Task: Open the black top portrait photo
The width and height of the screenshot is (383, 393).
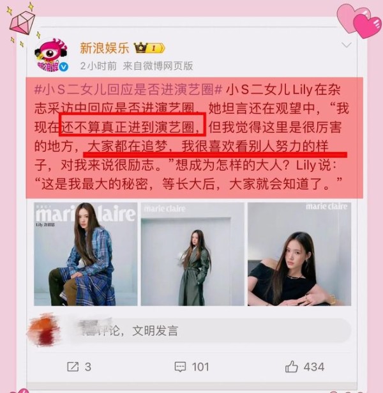Action: [299, 254]
